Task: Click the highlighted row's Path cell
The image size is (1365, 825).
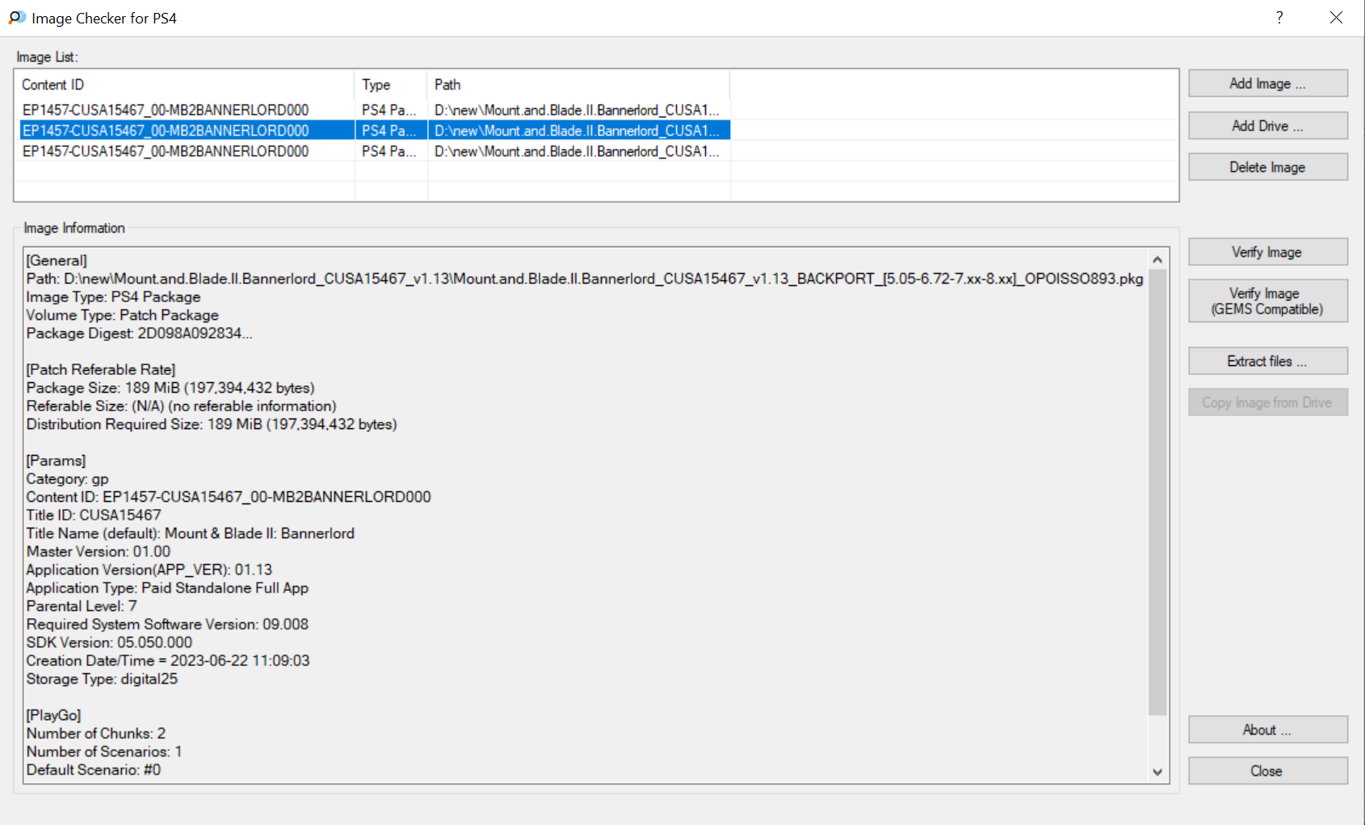Action: [577, 130]
